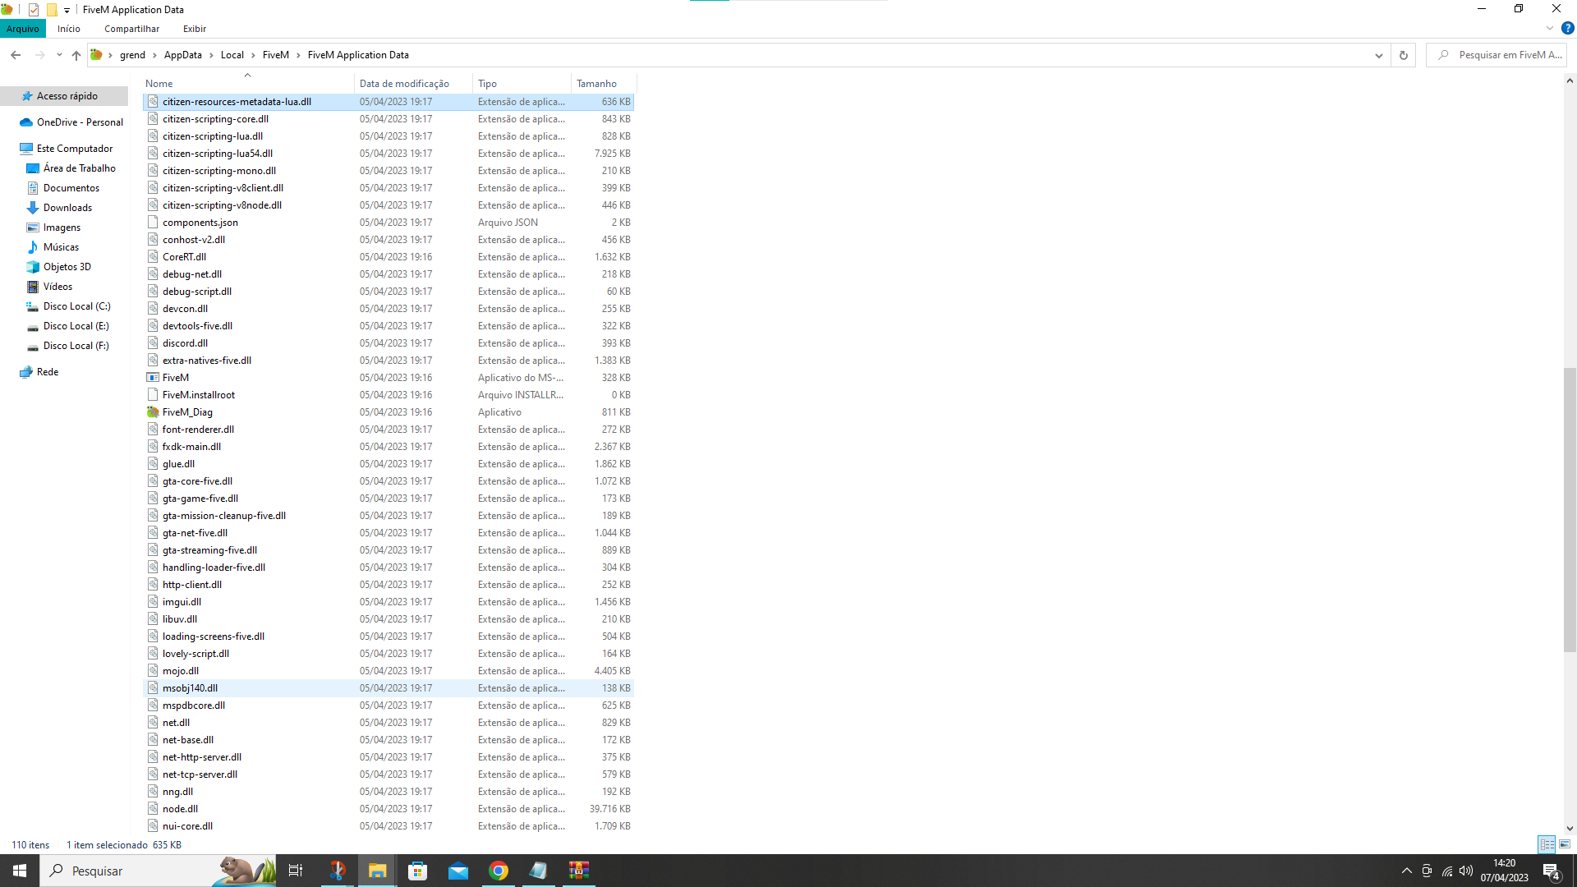Select the components.json file icon

pyautogui.click(x=153, y=222)
